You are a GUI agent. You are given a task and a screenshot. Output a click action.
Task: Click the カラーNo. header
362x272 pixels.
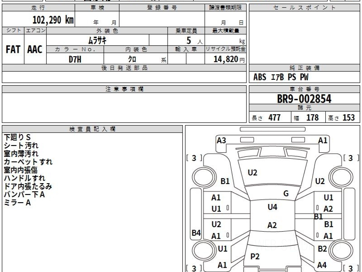75,49
